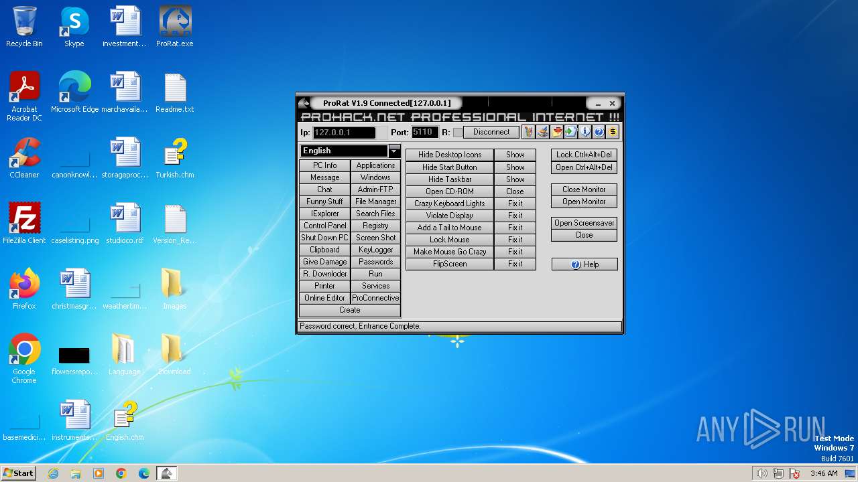Screen dimensions: 858x482
Task: Click the Hide Desktop Icons button
Action: click(x=450, y=155)
